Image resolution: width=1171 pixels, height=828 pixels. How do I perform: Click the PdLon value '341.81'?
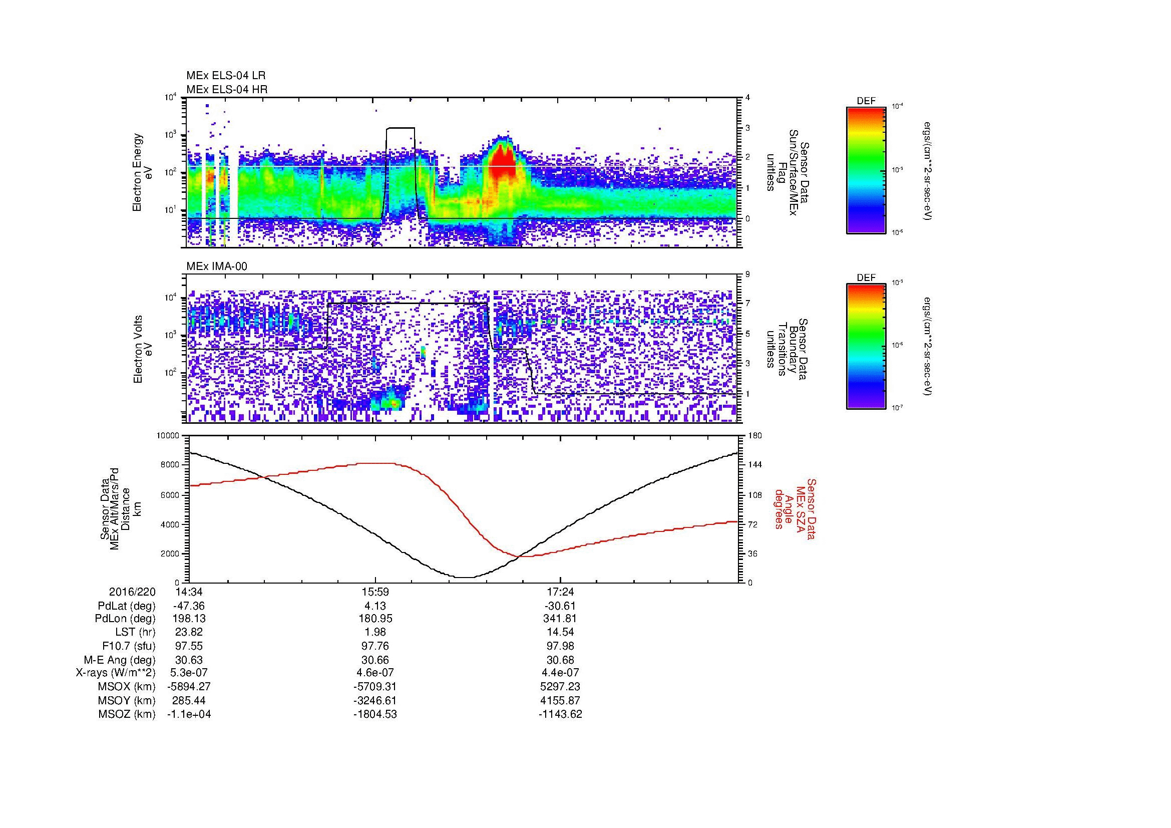point(561,619)
